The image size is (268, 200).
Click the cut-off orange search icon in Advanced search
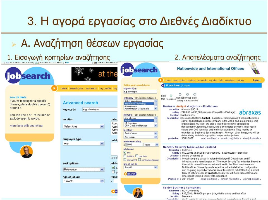coord(114,191)
